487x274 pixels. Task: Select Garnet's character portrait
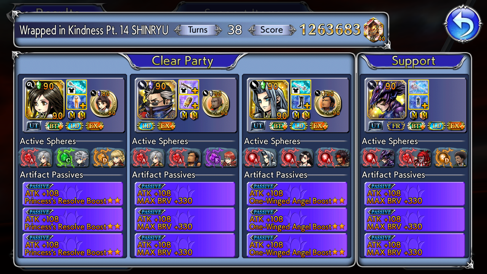45,100
